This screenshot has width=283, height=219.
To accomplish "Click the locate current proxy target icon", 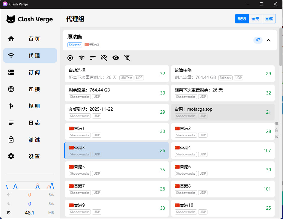I will (x=70, y=58).
